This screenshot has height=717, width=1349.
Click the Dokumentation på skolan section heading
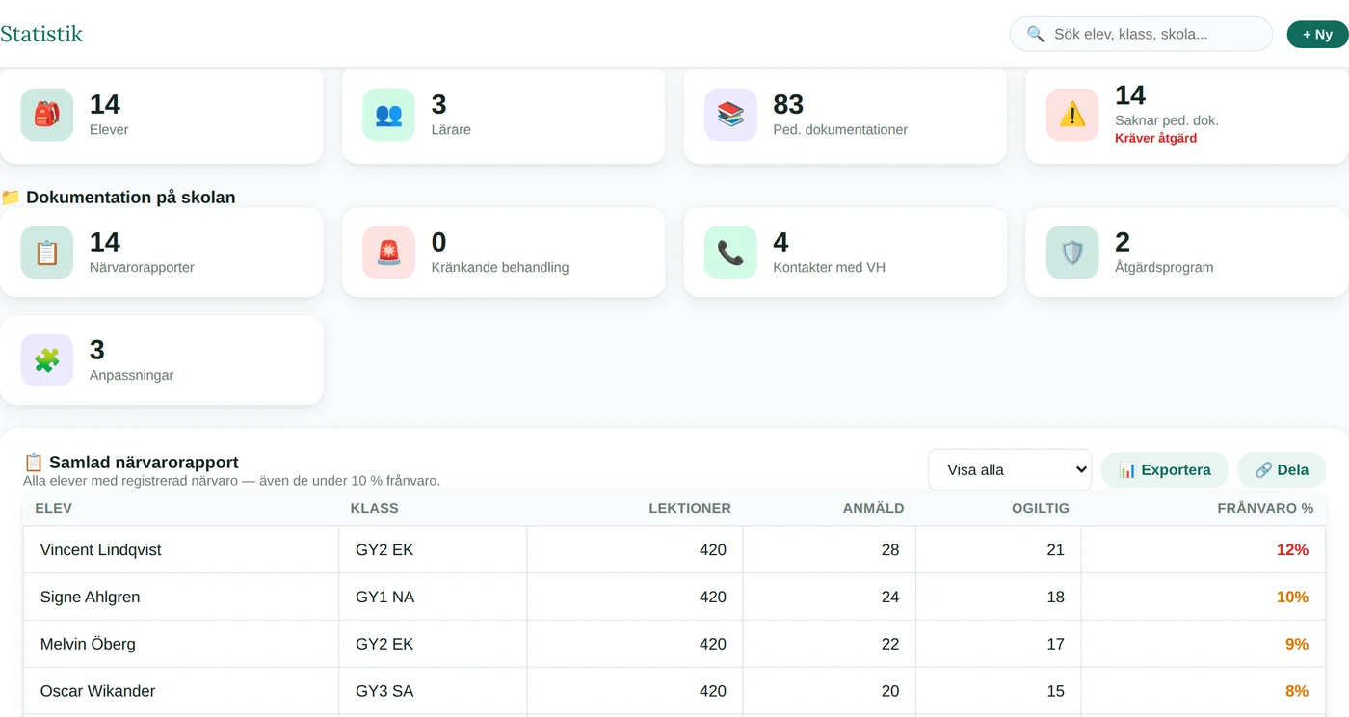119,198
